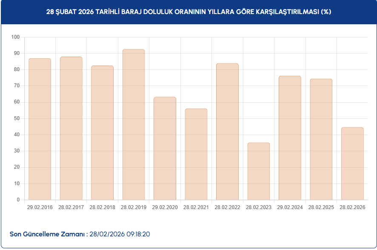Click the Son Güncelleme Zamanı label
377x250 pixels.
point(47,234)
